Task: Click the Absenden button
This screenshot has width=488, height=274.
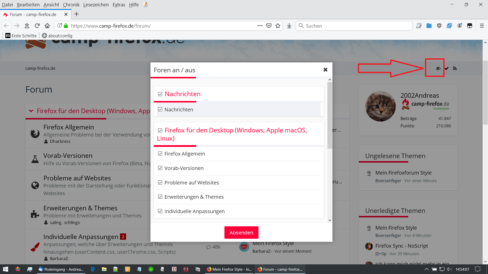Action: (x=241, y=232)
